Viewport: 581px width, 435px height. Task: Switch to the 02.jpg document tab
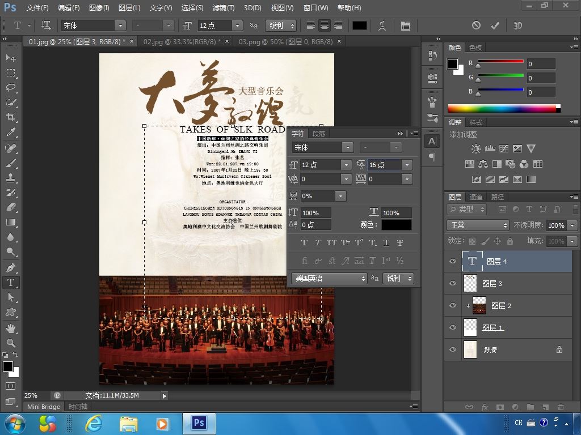click(x=182, y=41)
